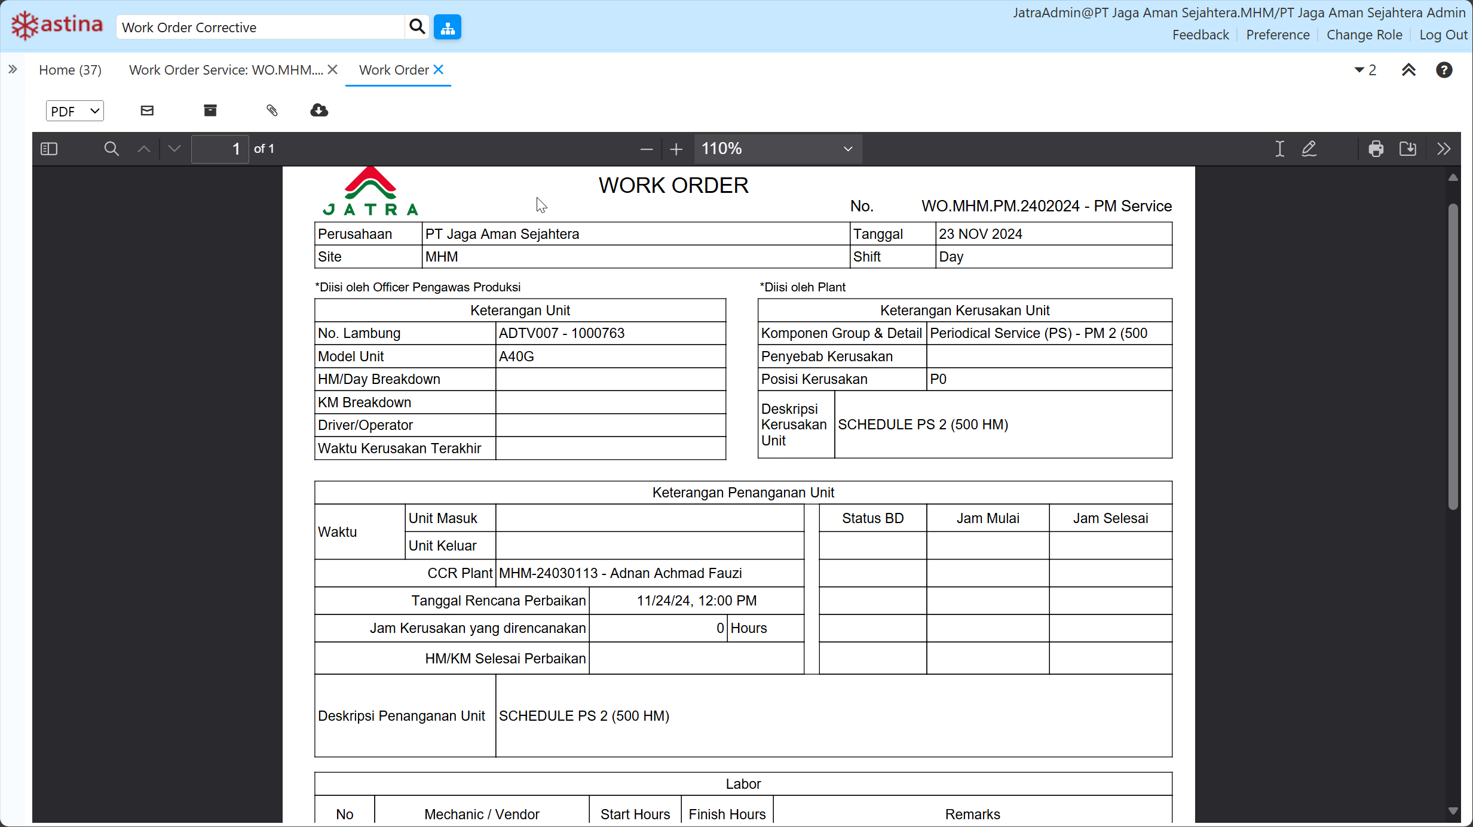Switch to the Home (37) tab

(x=70, y=70)
